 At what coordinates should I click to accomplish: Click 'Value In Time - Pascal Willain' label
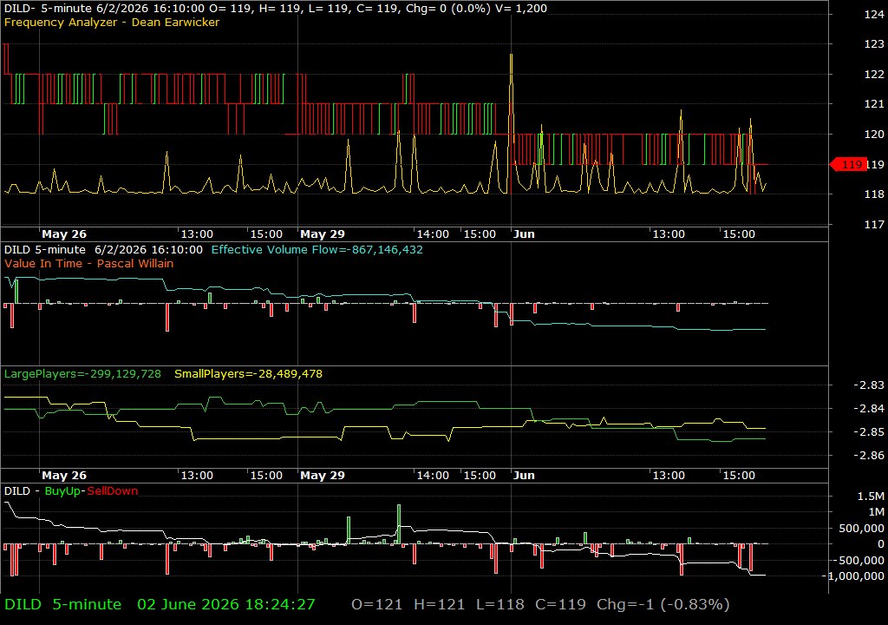(x=89, y=263)
